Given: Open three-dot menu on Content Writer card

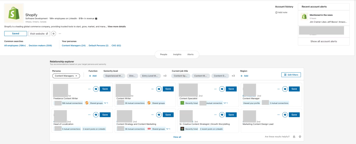Looking at the screenshot, I should [x=152, y=89].
